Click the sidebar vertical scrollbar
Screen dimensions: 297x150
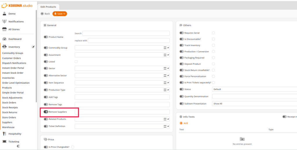[36, 56]
